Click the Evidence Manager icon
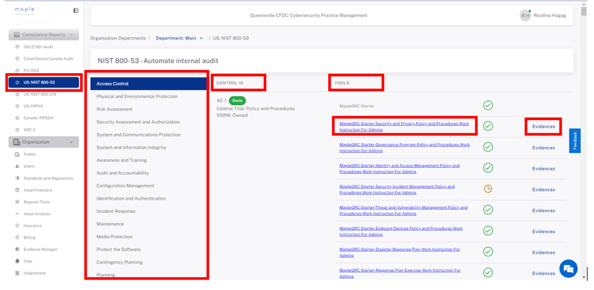 click(x=17, y=250)
